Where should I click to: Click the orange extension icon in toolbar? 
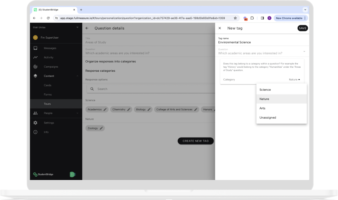245,18
